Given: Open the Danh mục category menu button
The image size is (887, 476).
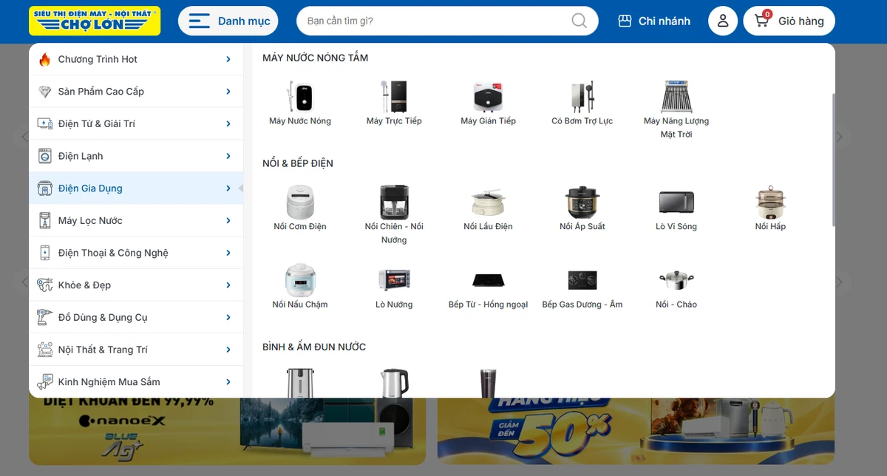Looking at the screenshot, I should (x=228, y=21).
